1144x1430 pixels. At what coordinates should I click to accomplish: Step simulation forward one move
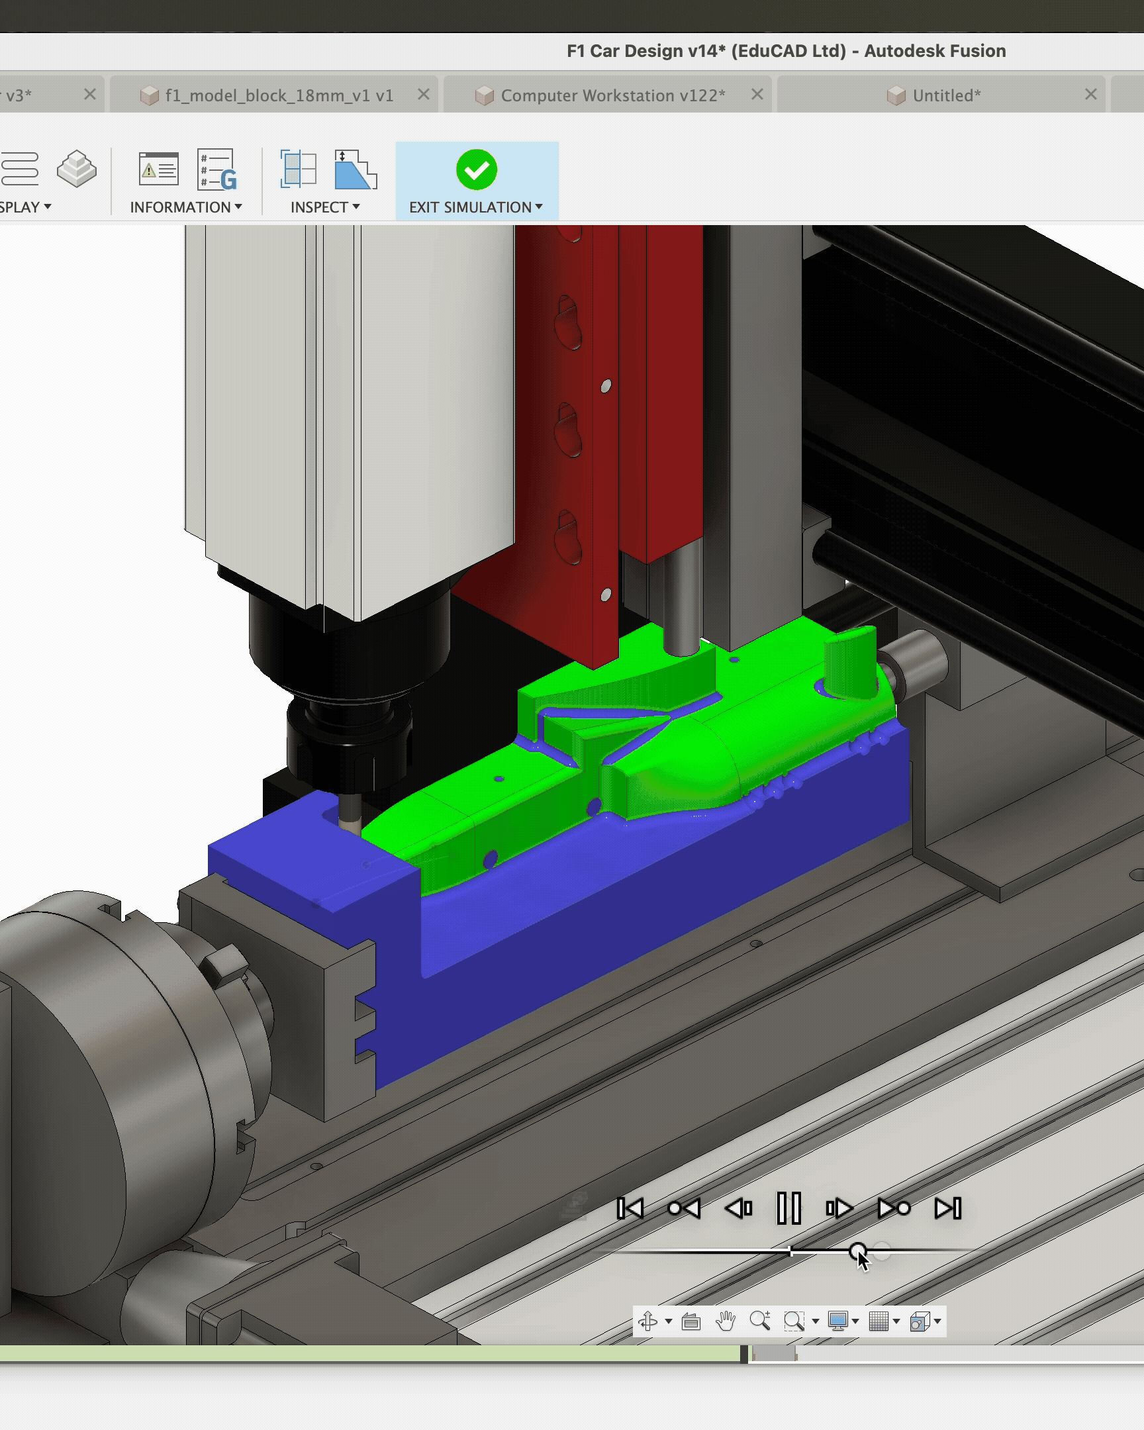[x=839, y=1208]
